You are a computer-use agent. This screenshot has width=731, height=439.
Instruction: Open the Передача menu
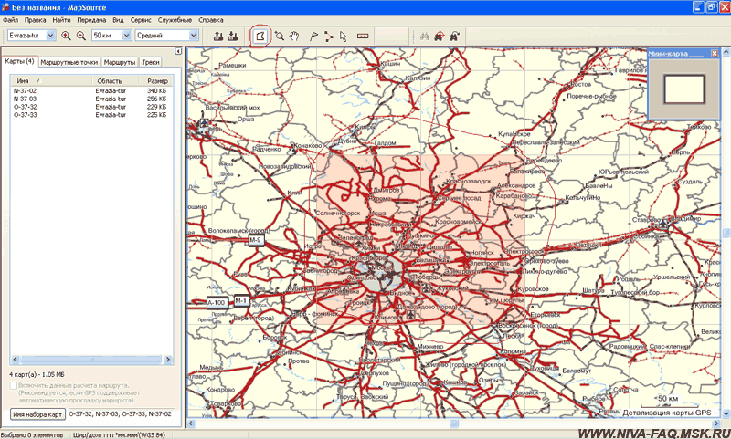click(92, 20)
